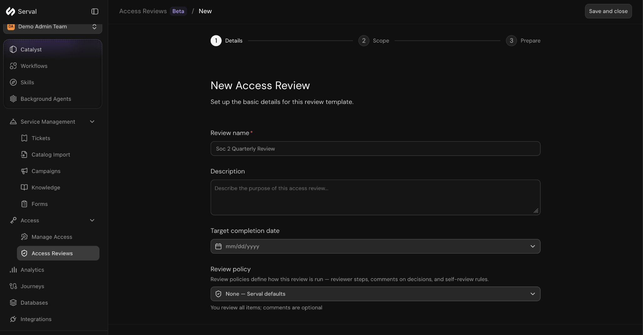The height and width of the screenshot is (335, 643).
Task: Go to Workflows in the sidebar
Action: pos(53,66)
